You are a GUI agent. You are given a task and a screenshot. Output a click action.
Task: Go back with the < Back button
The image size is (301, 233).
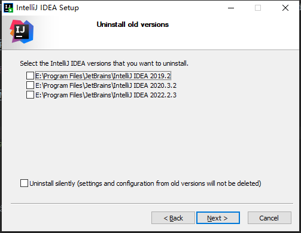click(173, 218)
